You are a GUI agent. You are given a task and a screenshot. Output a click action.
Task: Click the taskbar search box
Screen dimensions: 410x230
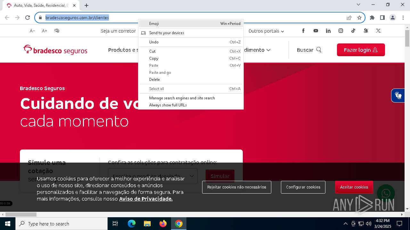click(x=61, y=224)
